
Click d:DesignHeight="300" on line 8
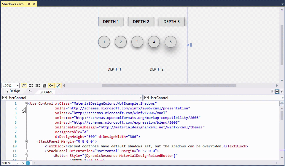[x=76, y=137]
